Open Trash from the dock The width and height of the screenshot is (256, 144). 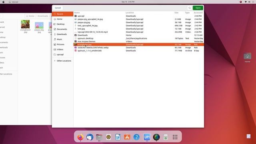tap(166, 137)
